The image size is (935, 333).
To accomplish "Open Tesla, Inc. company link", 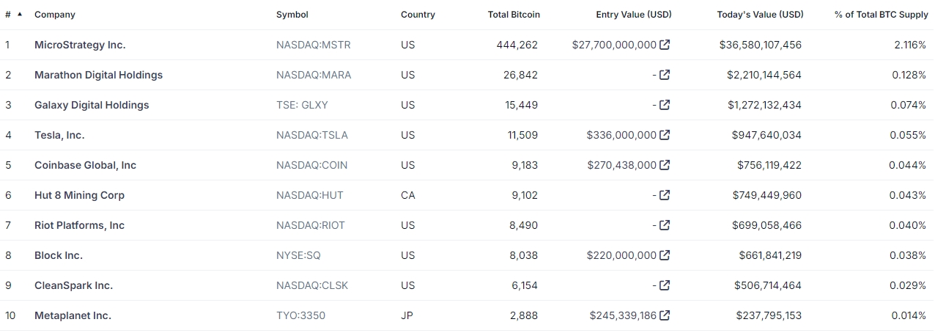I will (x=59, y=135).
